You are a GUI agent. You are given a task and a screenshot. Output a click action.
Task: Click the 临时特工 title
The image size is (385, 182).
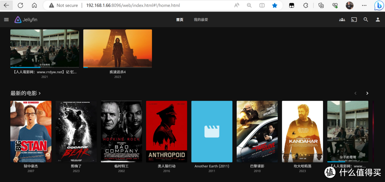pyautogui.click(x=121, y=166)
